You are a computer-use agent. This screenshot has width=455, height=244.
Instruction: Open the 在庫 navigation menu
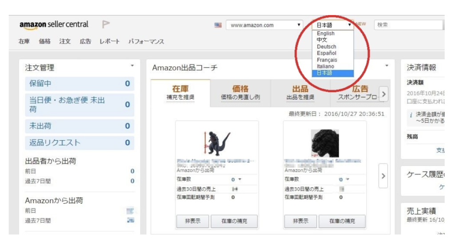(x=24, y=41)
